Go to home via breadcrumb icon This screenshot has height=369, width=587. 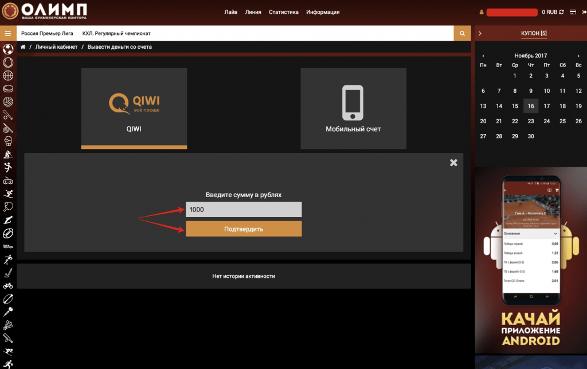click(x=23, y=47)
